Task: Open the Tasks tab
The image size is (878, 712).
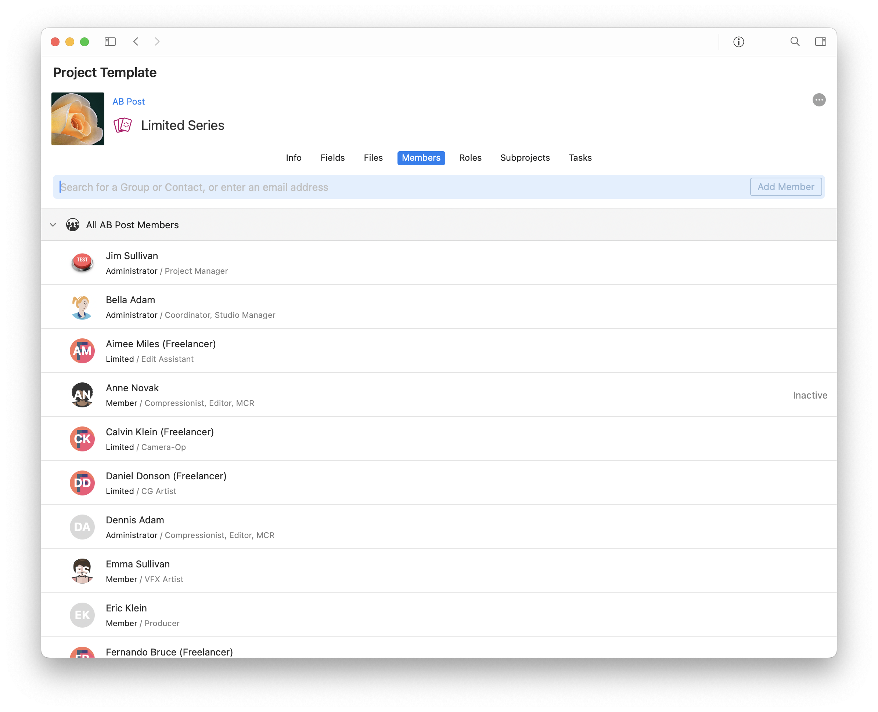Action: tap(580, 158)
